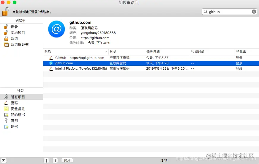Select the highlighted github.com row

(x=151, y=63)
